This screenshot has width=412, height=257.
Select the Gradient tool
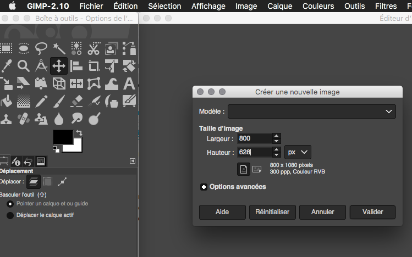[24, 101]
